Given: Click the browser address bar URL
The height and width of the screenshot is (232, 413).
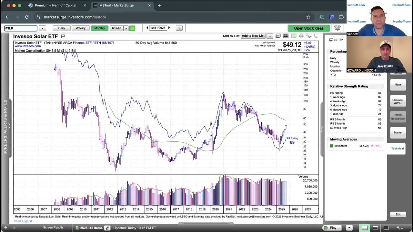Looking at the screenshot, I should pyautogui.click(x=75, y=17).
